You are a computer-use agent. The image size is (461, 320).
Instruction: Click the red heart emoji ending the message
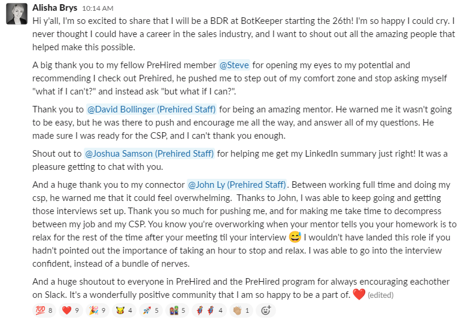(359, 294)
